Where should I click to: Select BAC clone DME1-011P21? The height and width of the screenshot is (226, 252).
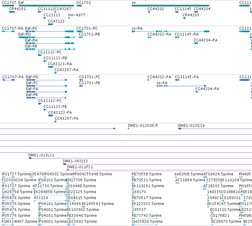tap(80, 167)
